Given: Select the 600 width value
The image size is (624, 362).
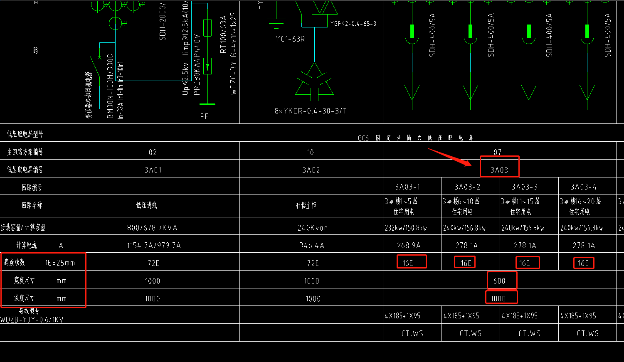Looking at the screenshot, I should pyautogui.click(x=499, y=281).
